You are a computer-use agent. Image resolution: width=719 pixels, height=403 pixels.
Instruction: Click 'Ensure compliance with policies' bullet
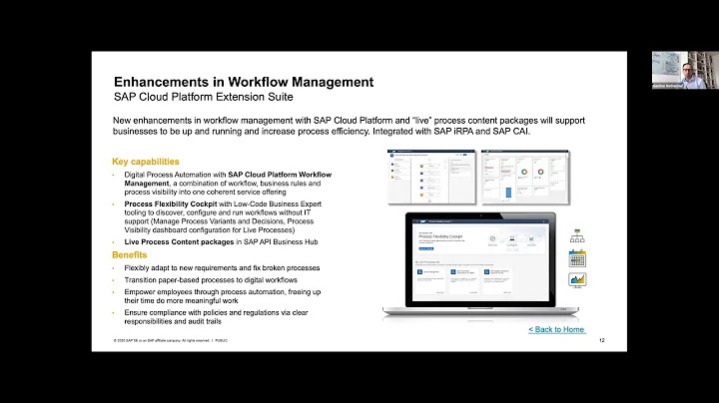pyautogui.click(x=216, y=317)
